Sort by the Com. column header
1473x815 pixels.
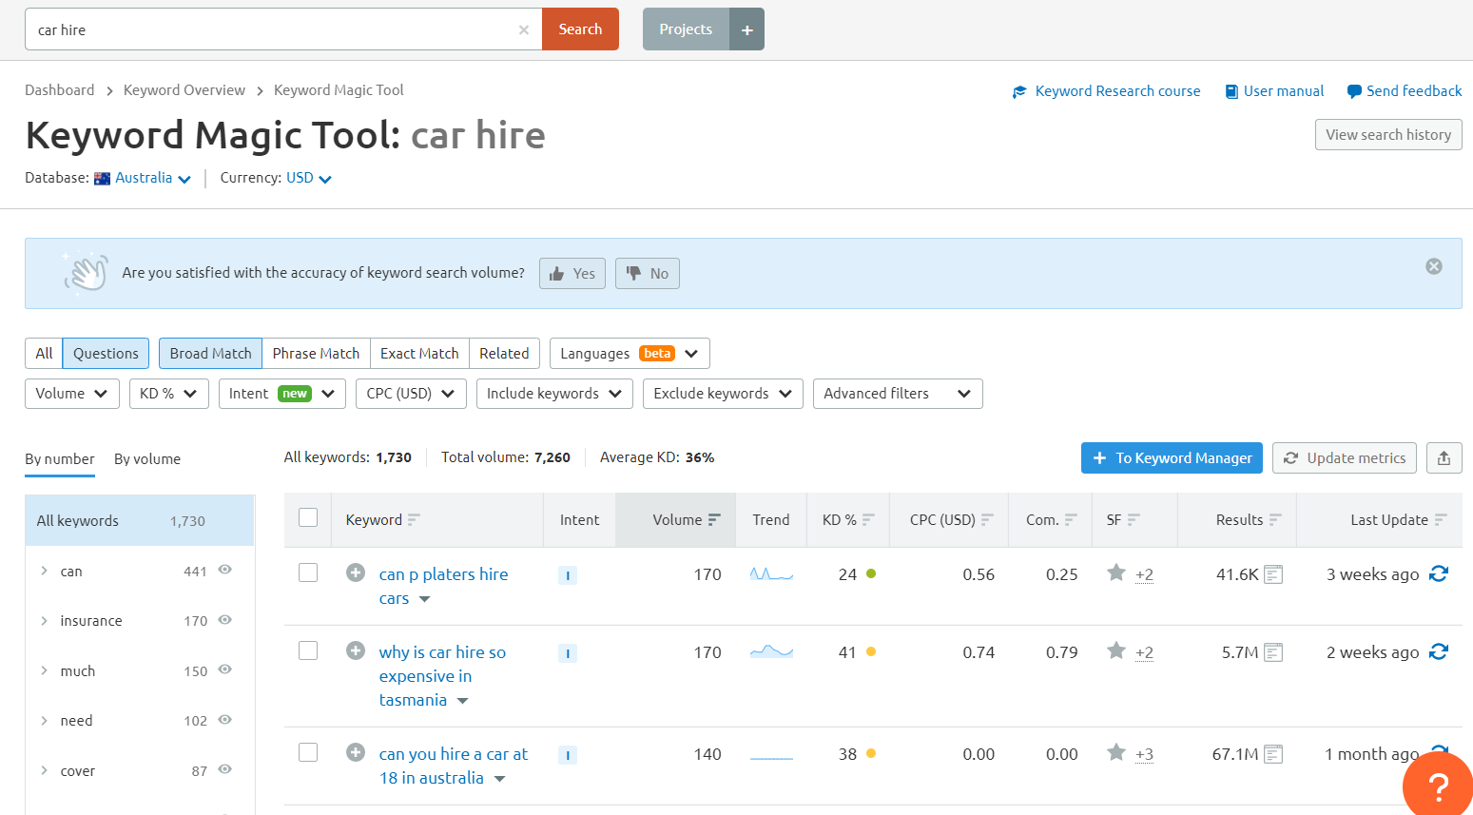[1051, 519]
